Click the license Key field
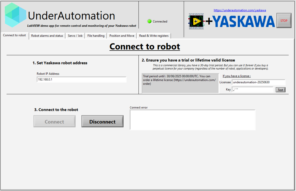 pos(252,89)
